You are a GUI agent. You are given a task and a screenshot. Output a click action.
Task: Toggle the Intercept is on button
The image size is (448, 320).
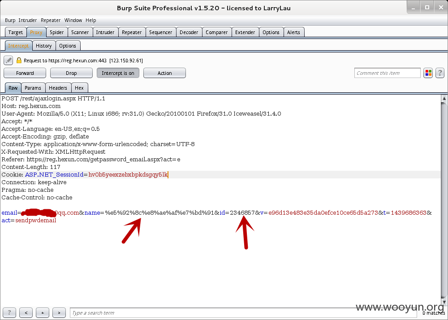(x=118, y=73)
